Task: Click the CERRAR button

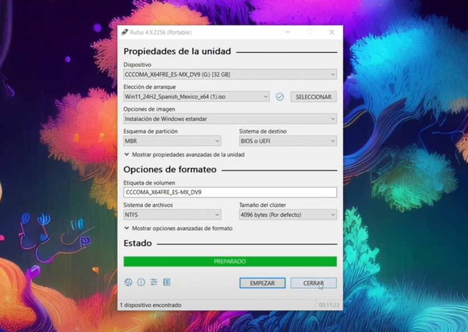Action: (314, 283)
